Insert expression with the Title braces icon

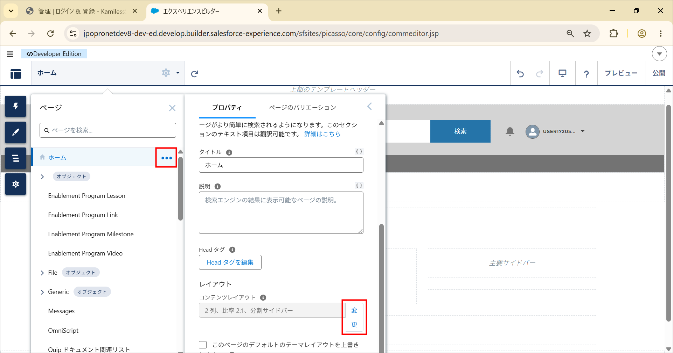[359, 151]
